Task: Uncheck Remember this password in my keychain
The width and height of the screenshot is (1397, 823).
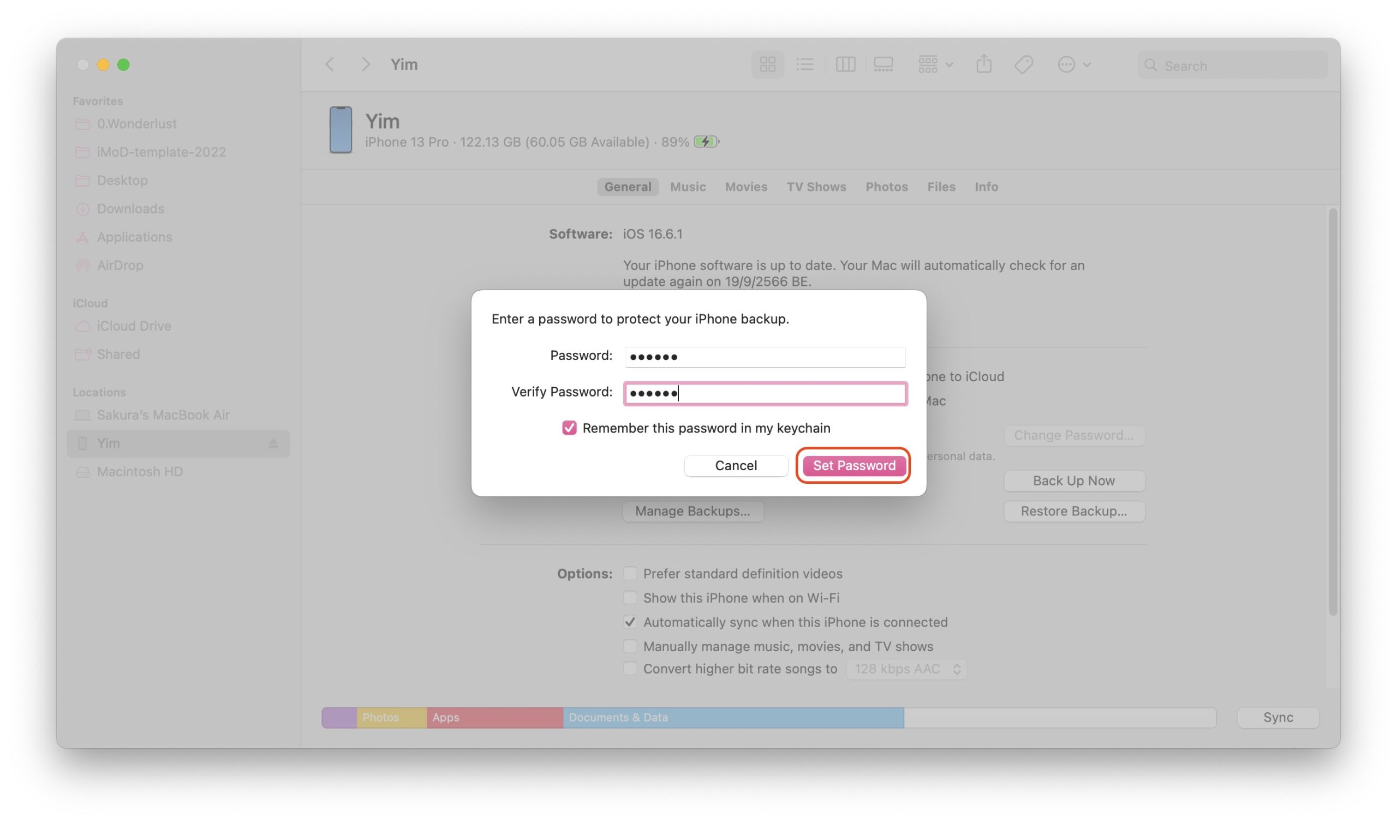Action: [x=569, y=428]
